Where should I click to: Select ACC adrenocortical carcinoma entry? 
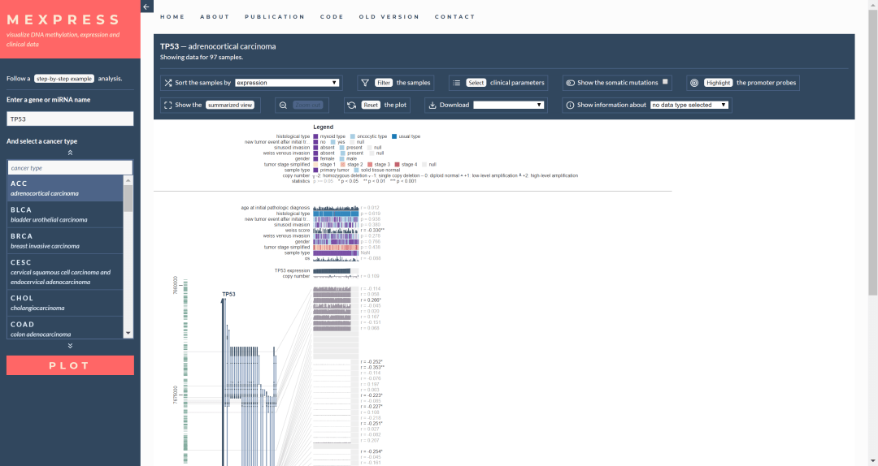(65, 188)
